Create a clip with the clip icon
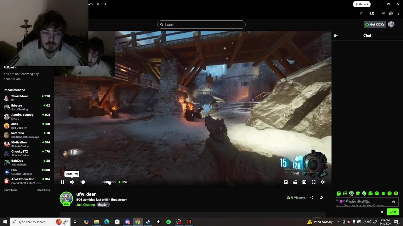The width and height of the screenshot is (403, 226). [x=295, y=182]
